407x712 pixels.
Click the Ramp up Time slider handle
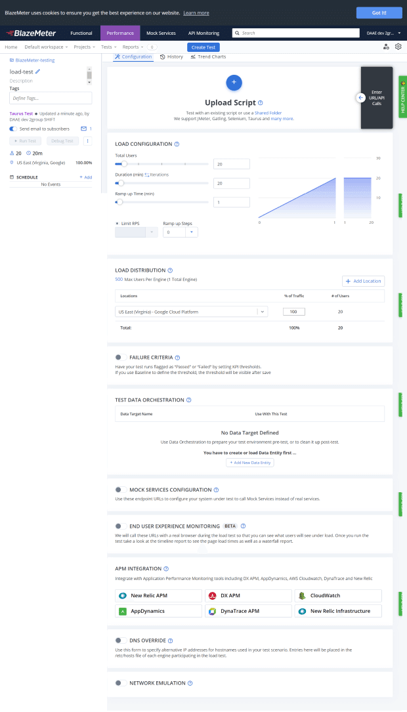point(119,202)
